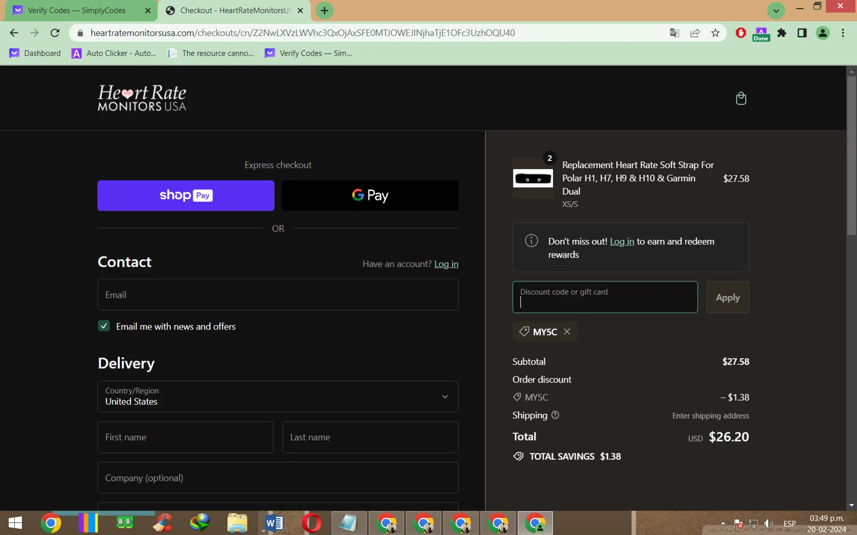This screenshot has width=857, height=535.
Task: Click the share page icon in address bar
Action: tap(695, 33)
